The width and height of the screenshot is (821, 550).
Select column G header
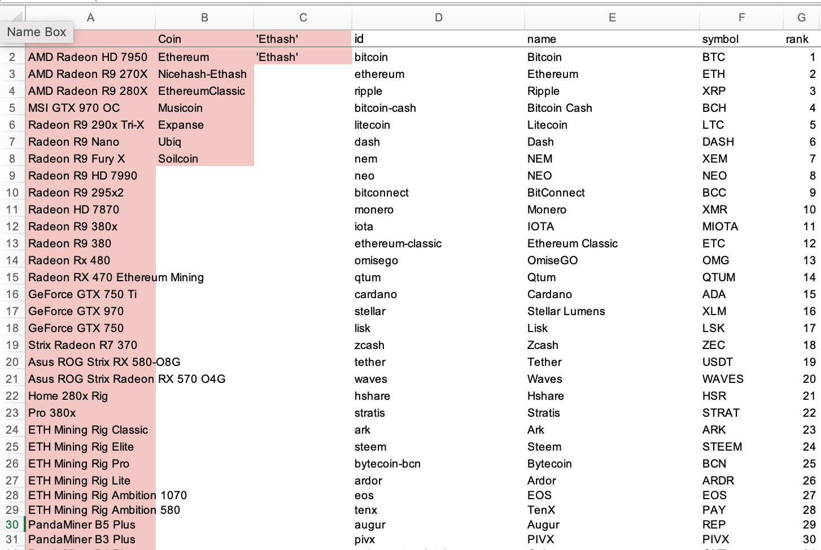(x=802, y=18)
